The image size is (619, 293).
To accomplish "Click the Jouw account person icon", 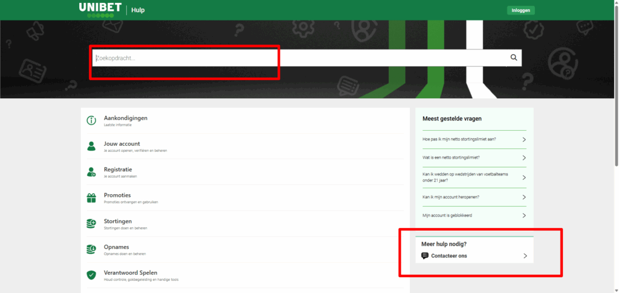I will [91, 146].
